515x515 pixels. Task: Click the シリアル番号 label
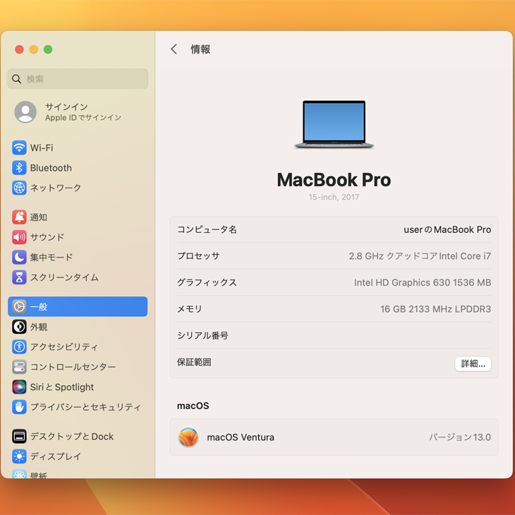202,335
